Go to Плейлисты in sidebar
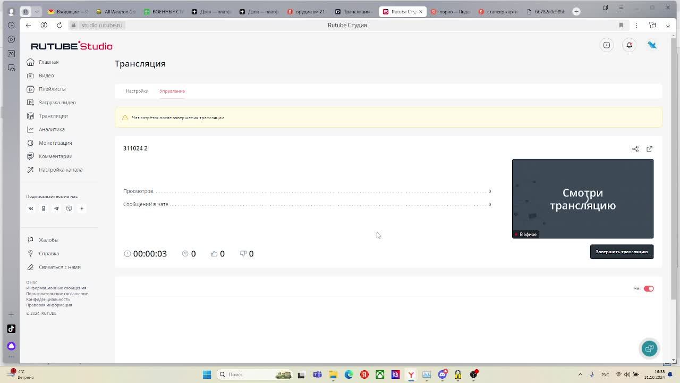680x383 pixels. 46,89
